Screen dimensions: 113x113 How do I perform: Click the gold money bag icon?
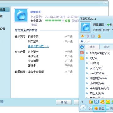[99, 36]
